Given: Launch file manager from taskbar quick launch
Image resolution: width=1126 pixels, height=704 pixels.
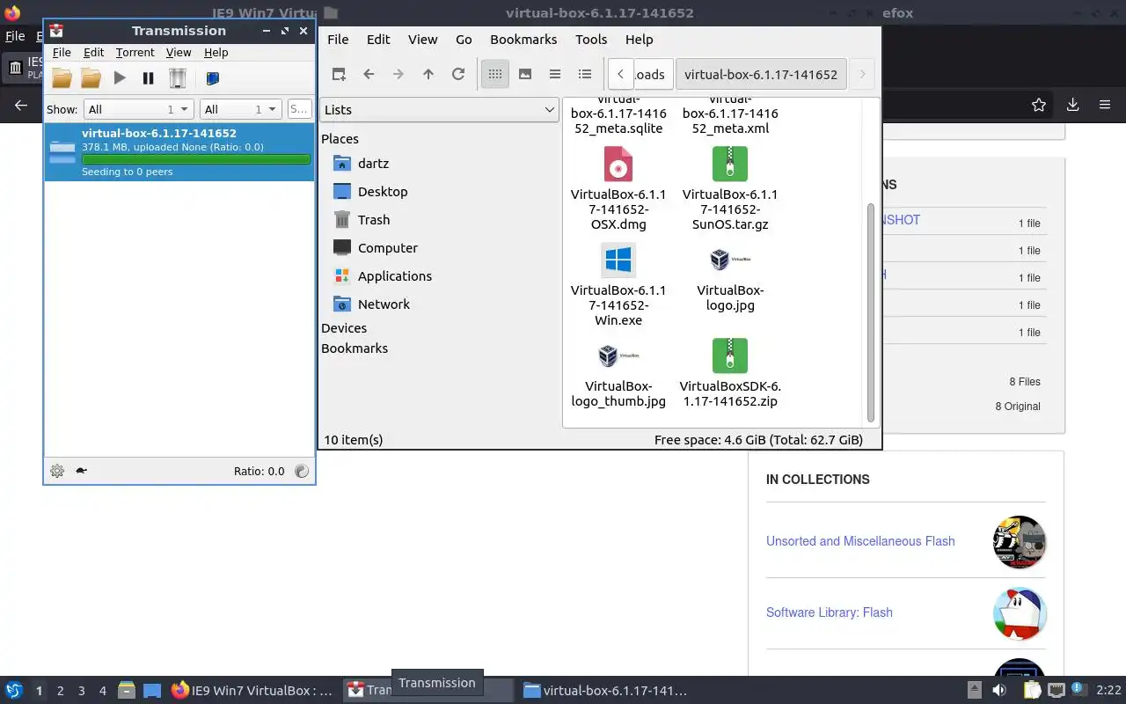Looking at the screenshot, I should [x=126, y=691].
